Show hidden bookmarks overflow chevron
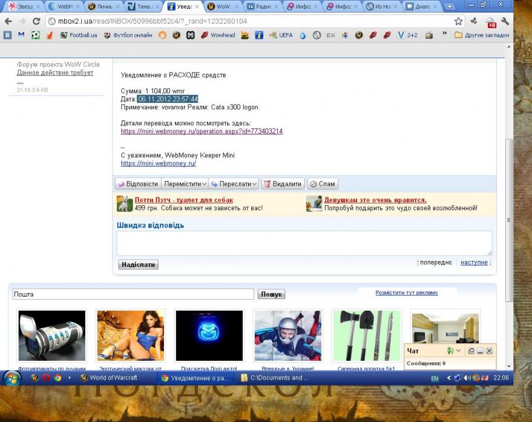The image size is (532, 422). click(445, 35)
